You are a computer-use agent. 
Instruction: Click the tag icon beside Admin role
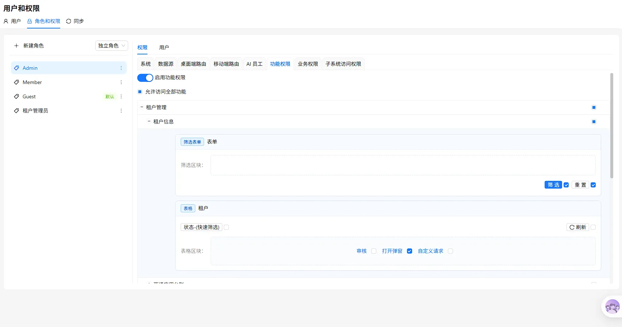[16, 68]
